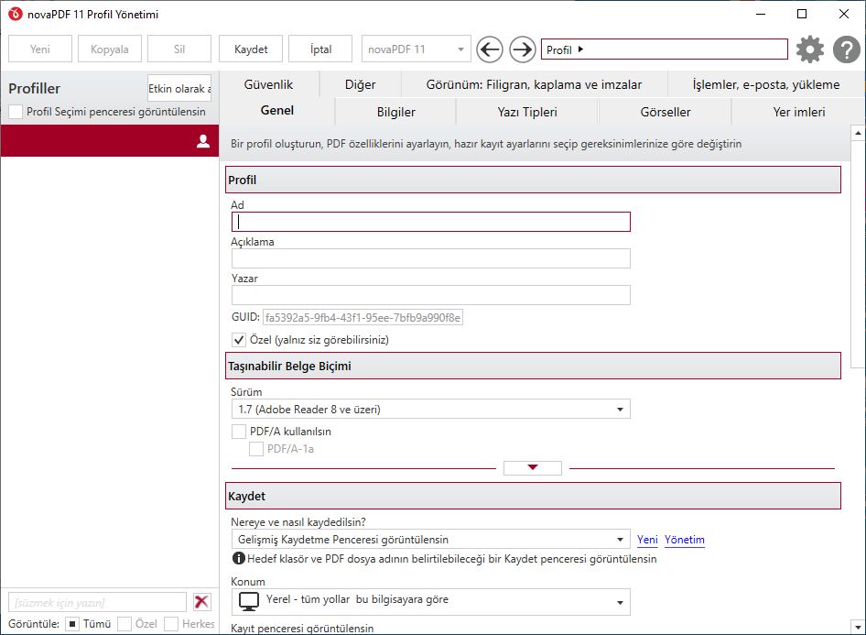Viewport: 866px width, 635px height.
Task: Click the Açıklama description field
Action: (431, 258)
